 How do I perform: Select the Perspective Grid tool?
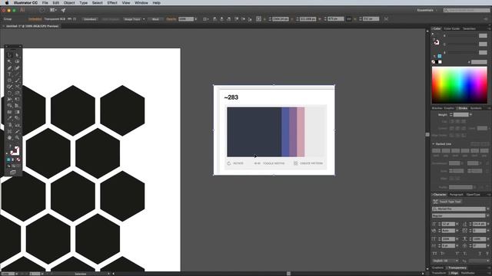tap(17, 105)
